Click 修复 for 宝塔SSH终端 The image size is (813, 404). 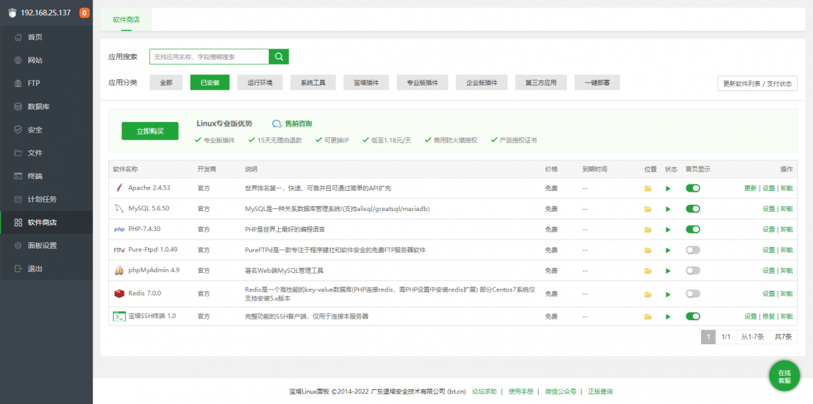[769, 317]
